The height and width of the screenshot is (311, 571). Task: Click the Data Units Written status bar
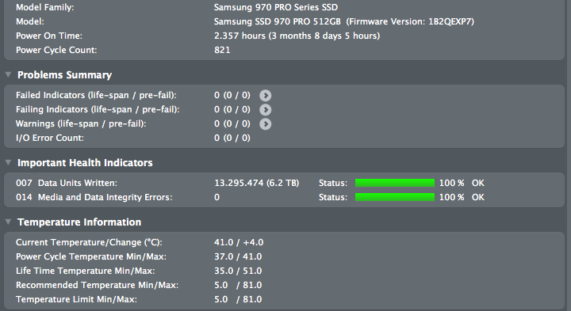[x=395, y=183]
